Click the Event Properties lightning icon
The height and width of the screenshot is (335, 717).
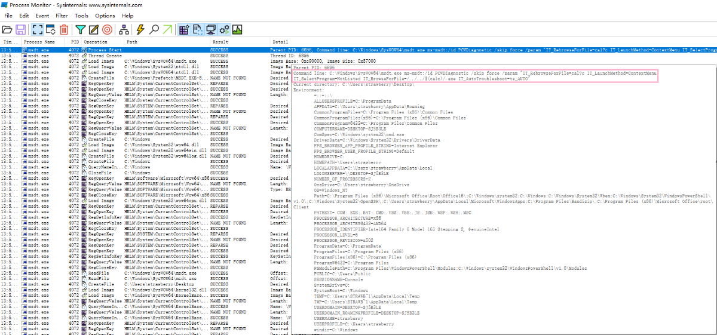click(141, 29)
